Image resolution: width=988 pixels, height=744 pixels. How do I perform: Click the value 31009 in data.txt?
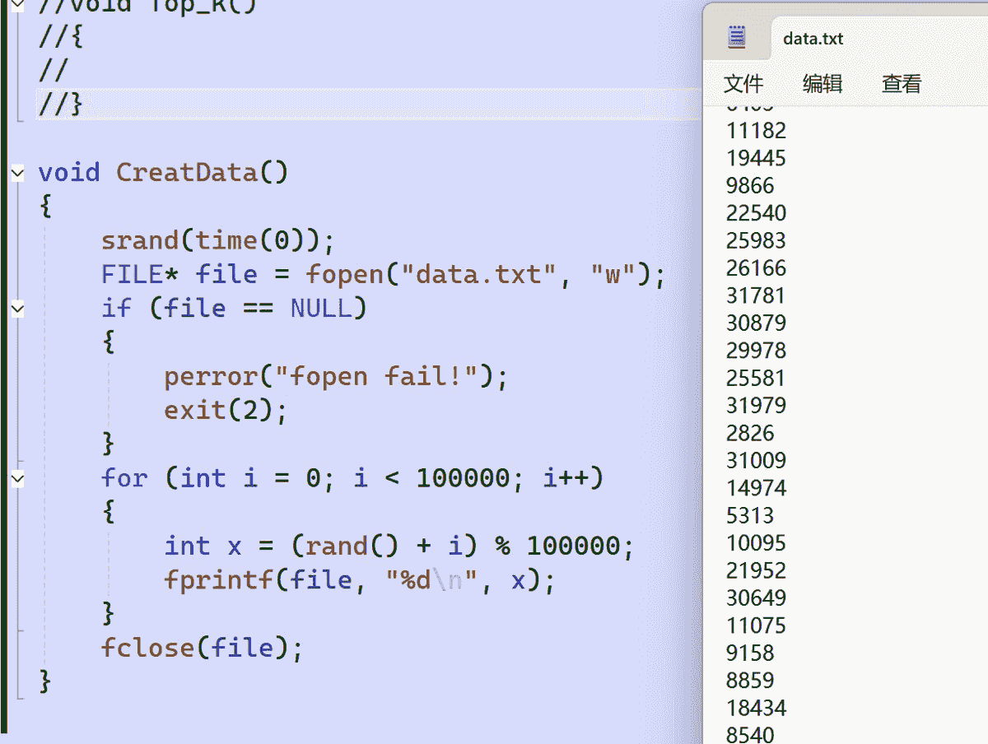pos(756,460)
